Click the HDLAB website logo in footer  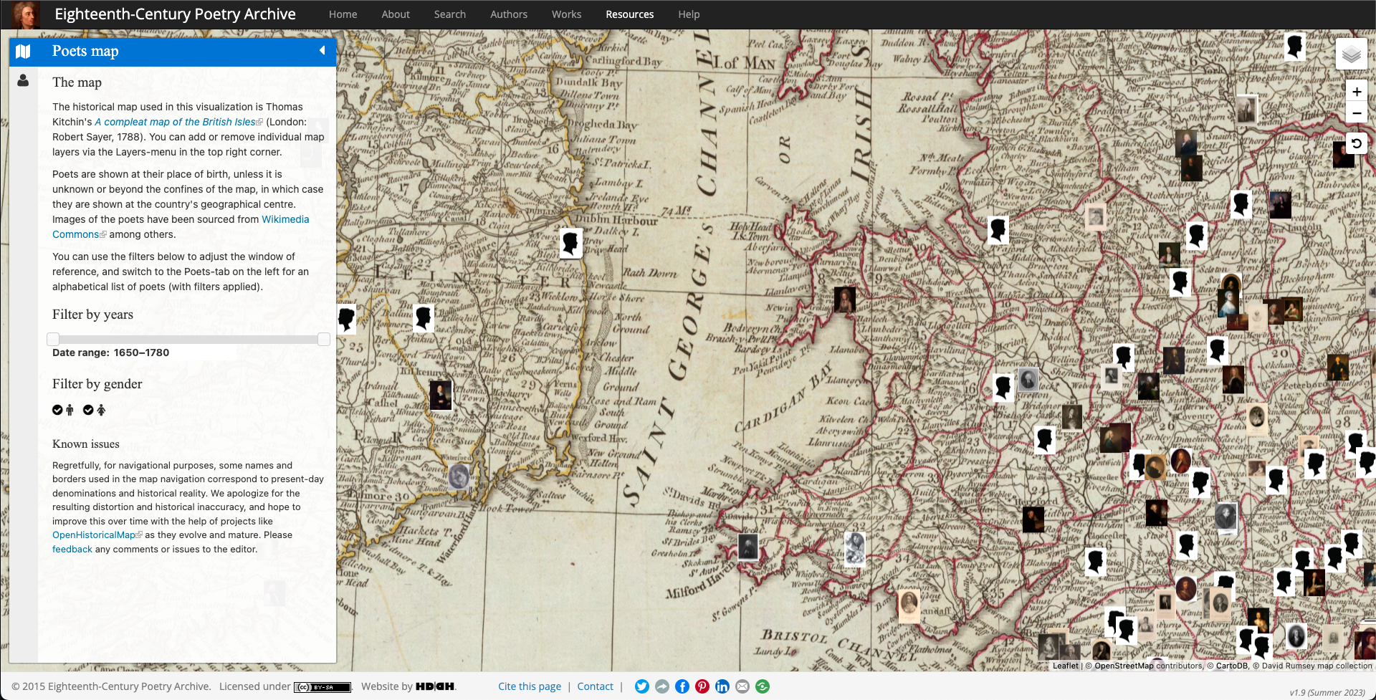(x=435, y=686)
